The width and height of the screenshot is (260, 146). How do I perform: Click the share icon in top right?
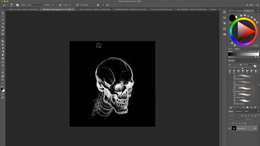click(257, 5)
